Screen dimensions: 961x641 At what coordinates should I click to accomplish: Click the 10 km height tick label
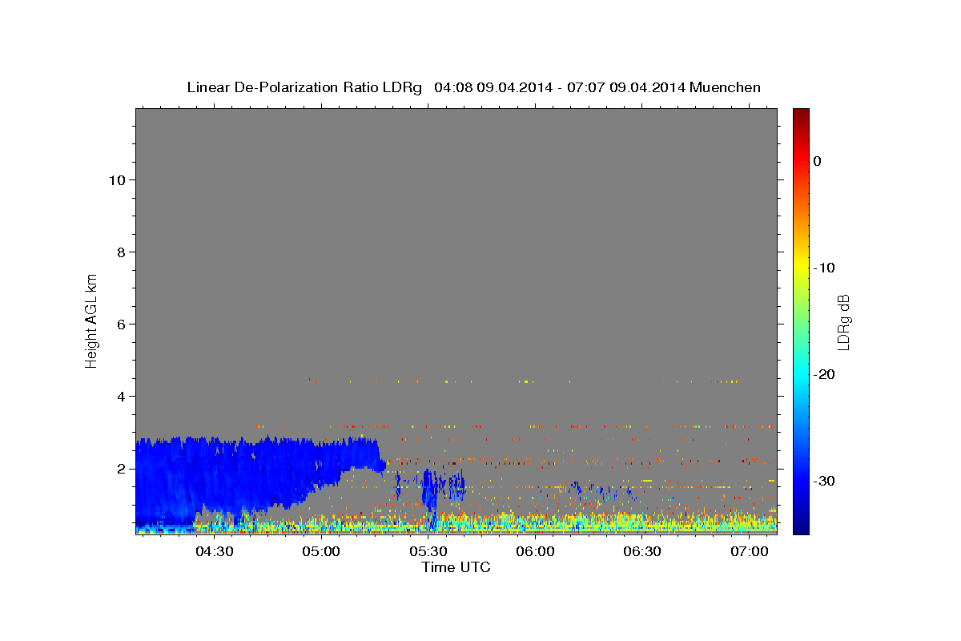pos(116,179)
